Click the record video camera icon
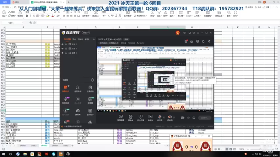The width and height of the screenshot is (280, 157). 182,118
